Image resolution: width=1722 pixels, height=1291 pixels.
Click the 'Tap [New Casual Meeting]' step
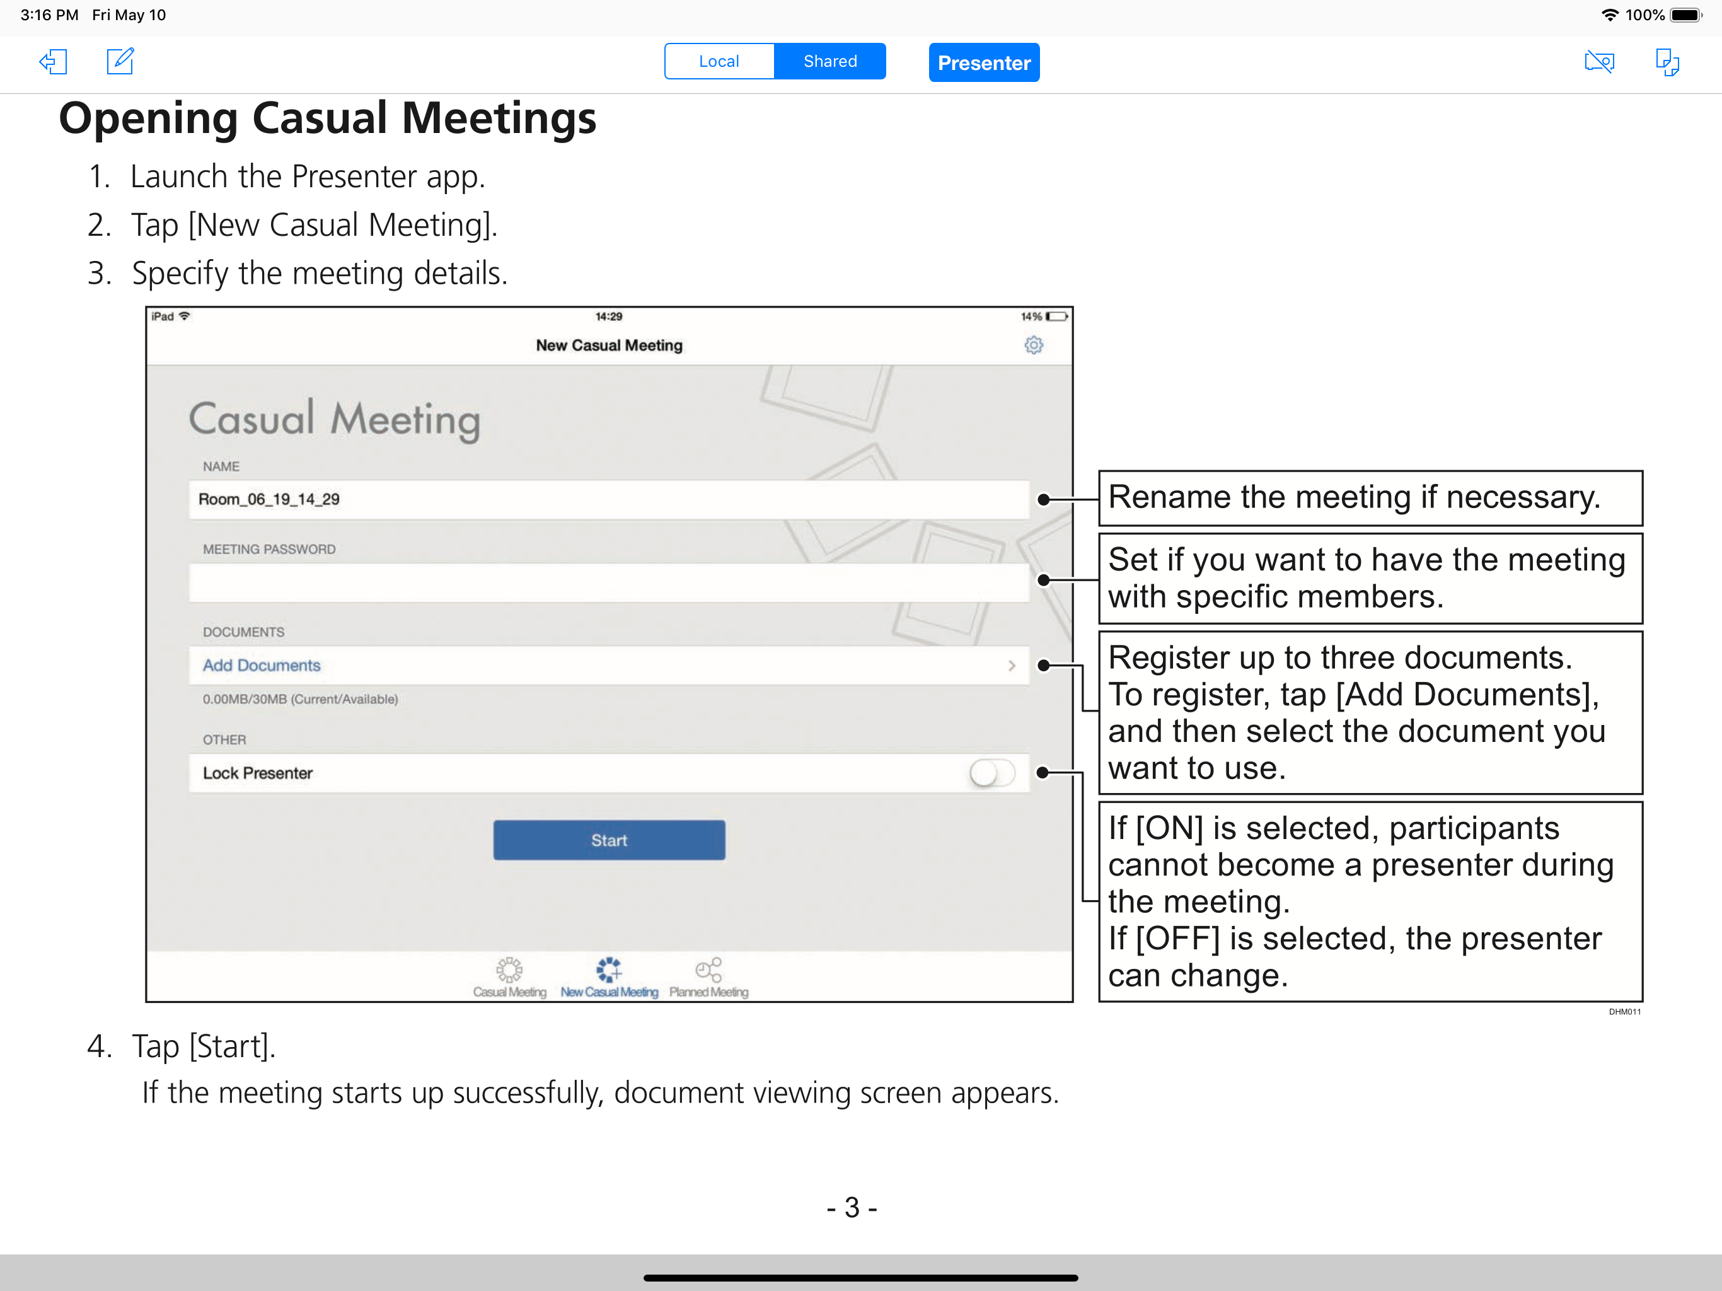(314, 225)
